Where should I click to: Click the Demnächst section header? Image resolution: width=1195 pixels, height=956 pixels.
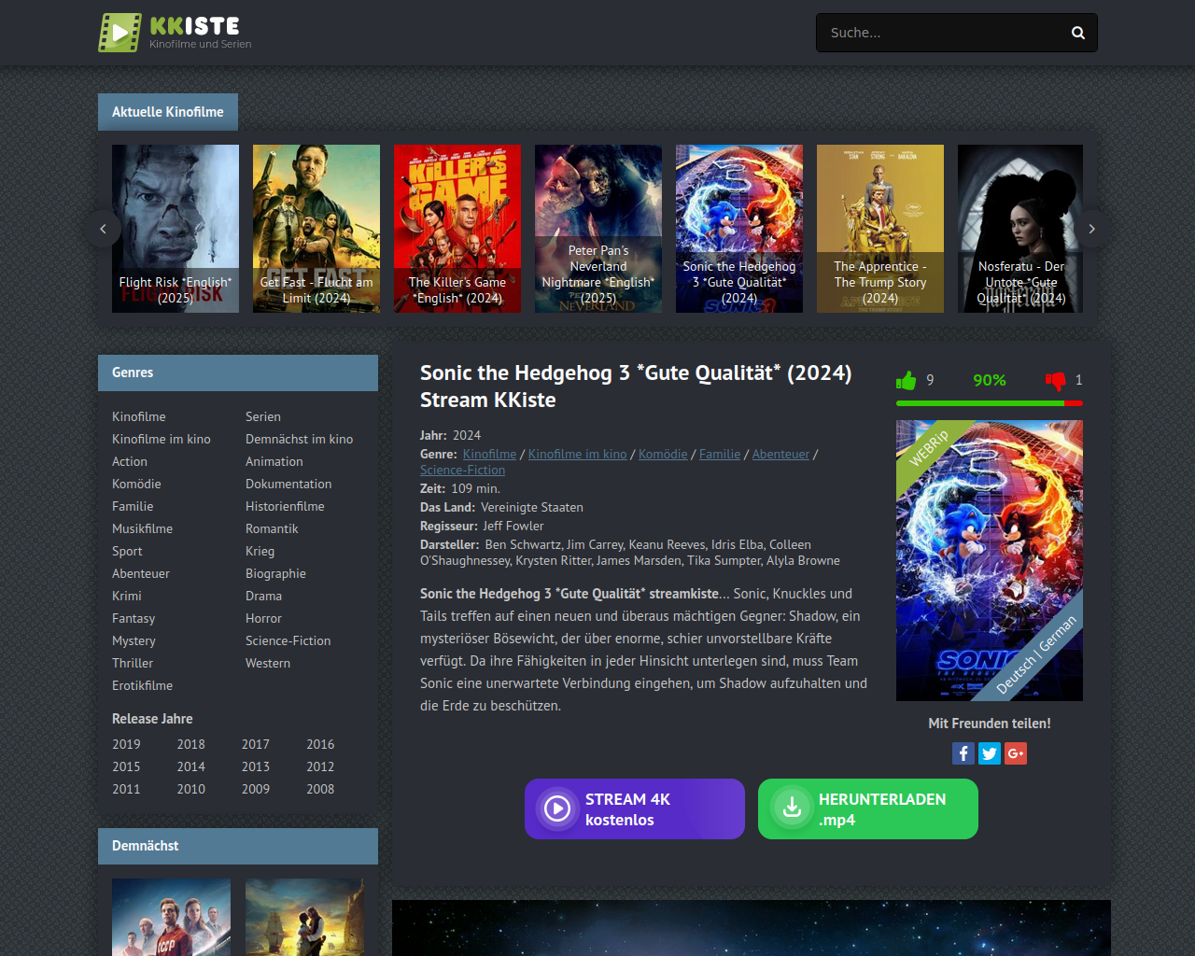point(238,846)
